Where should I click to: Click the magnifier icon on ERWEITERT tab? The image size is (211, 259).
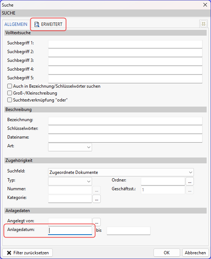[37, 24]
